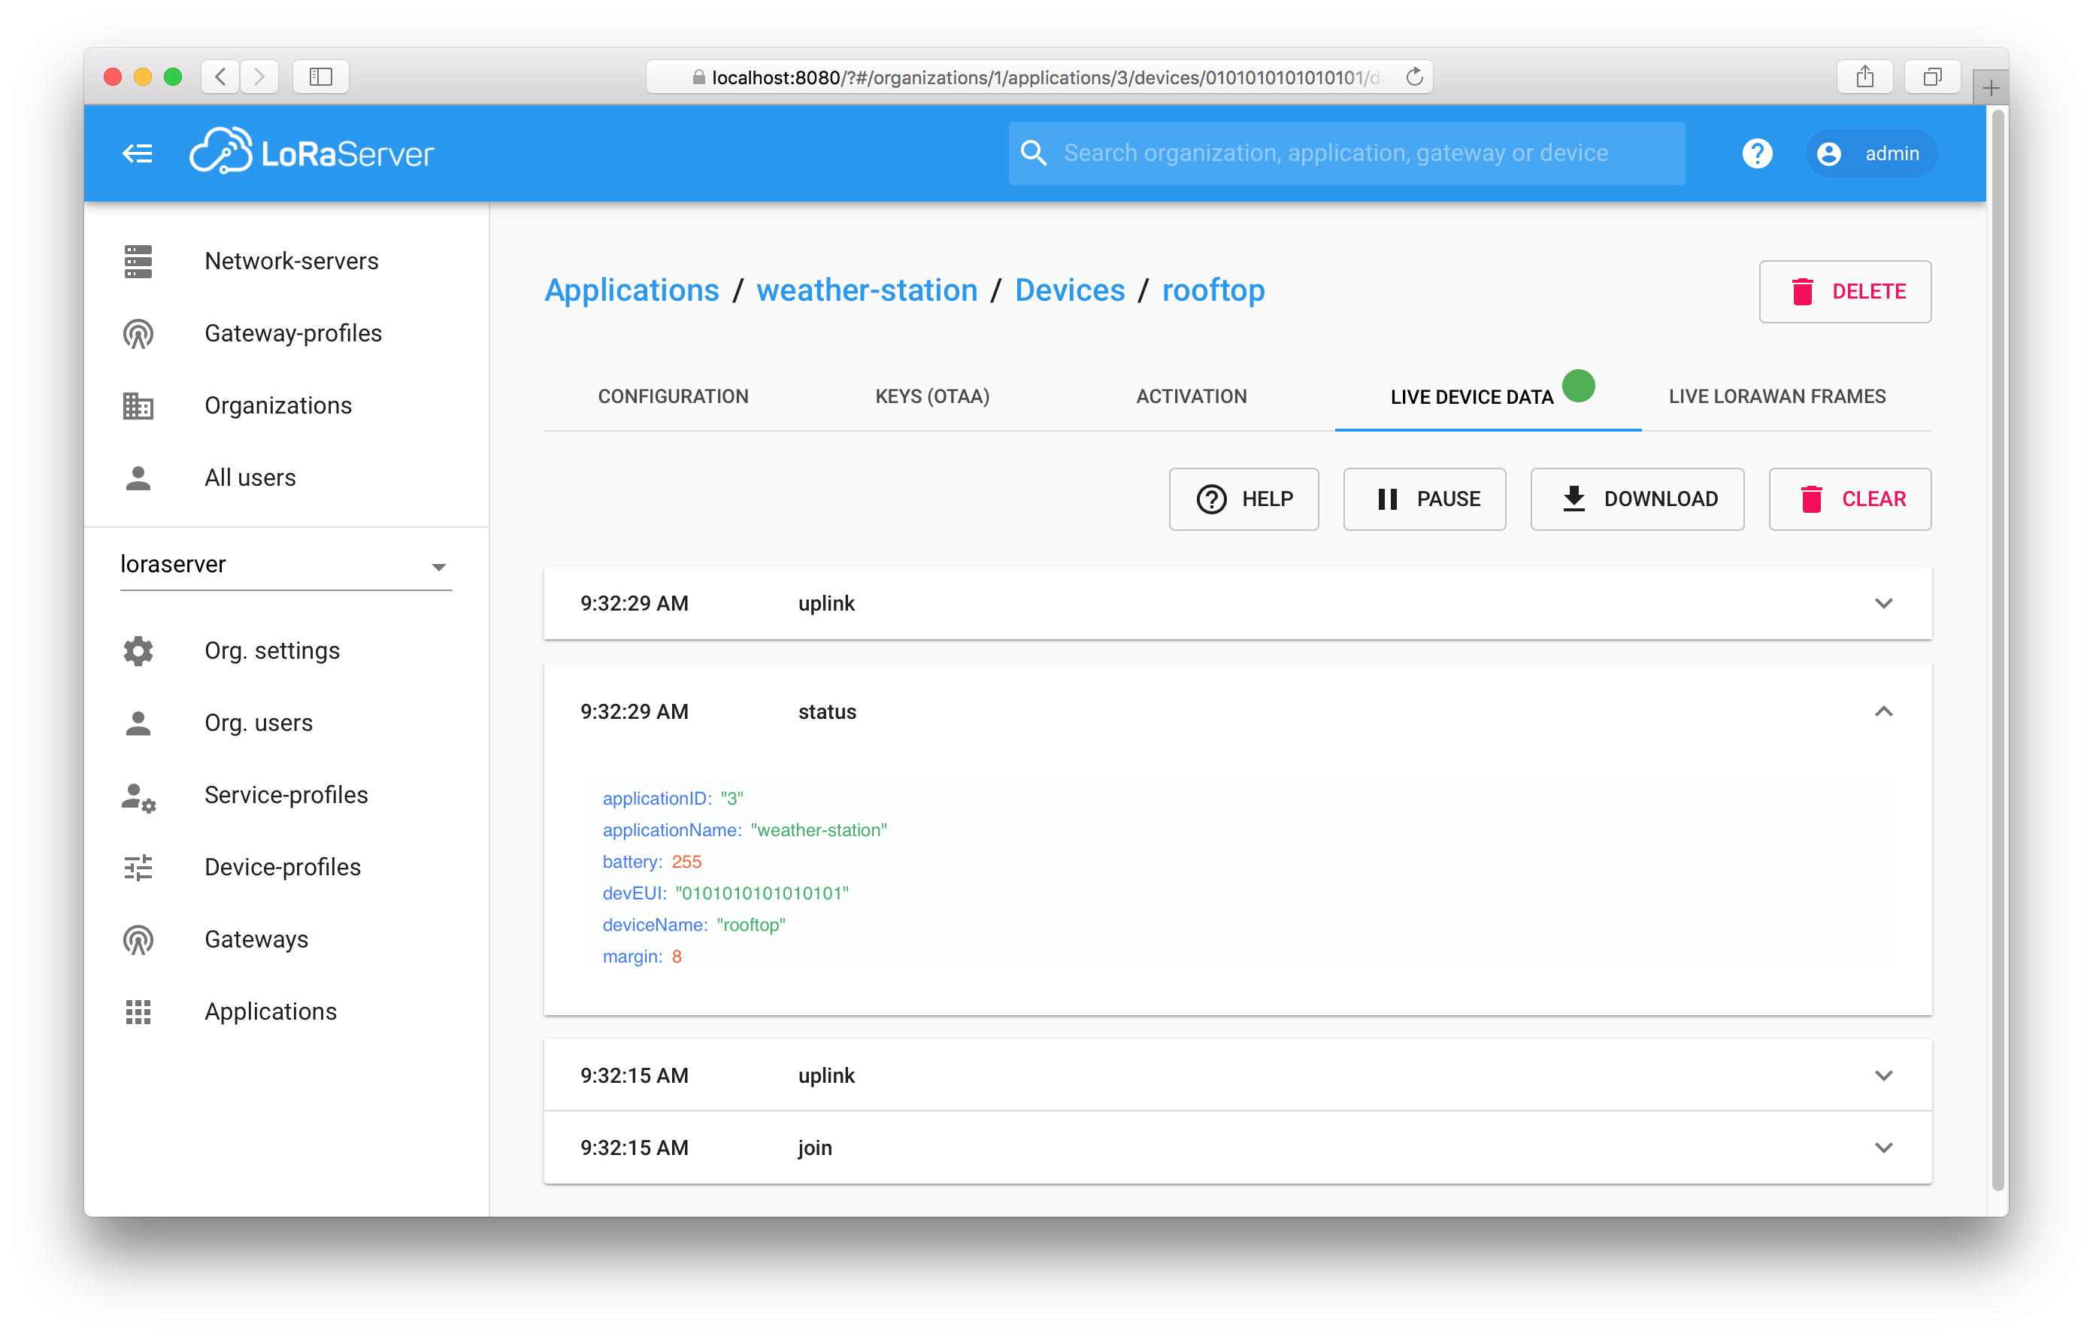Click the Applications grid icon in sidebar

[x=138, y=1012]
